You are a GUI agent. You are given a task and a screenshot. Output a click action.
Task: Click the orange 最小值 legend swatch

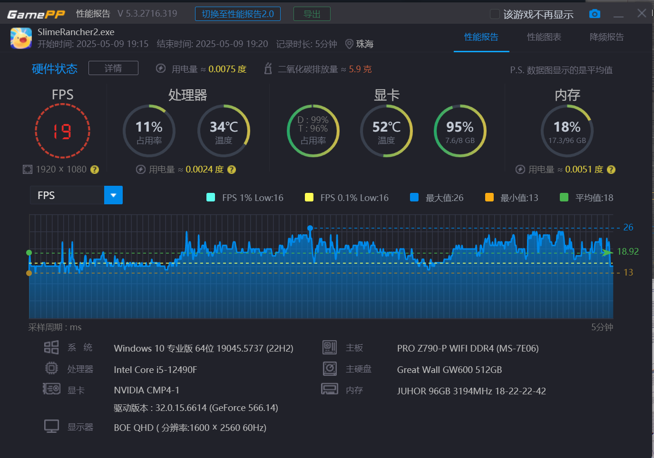[489, 197]
